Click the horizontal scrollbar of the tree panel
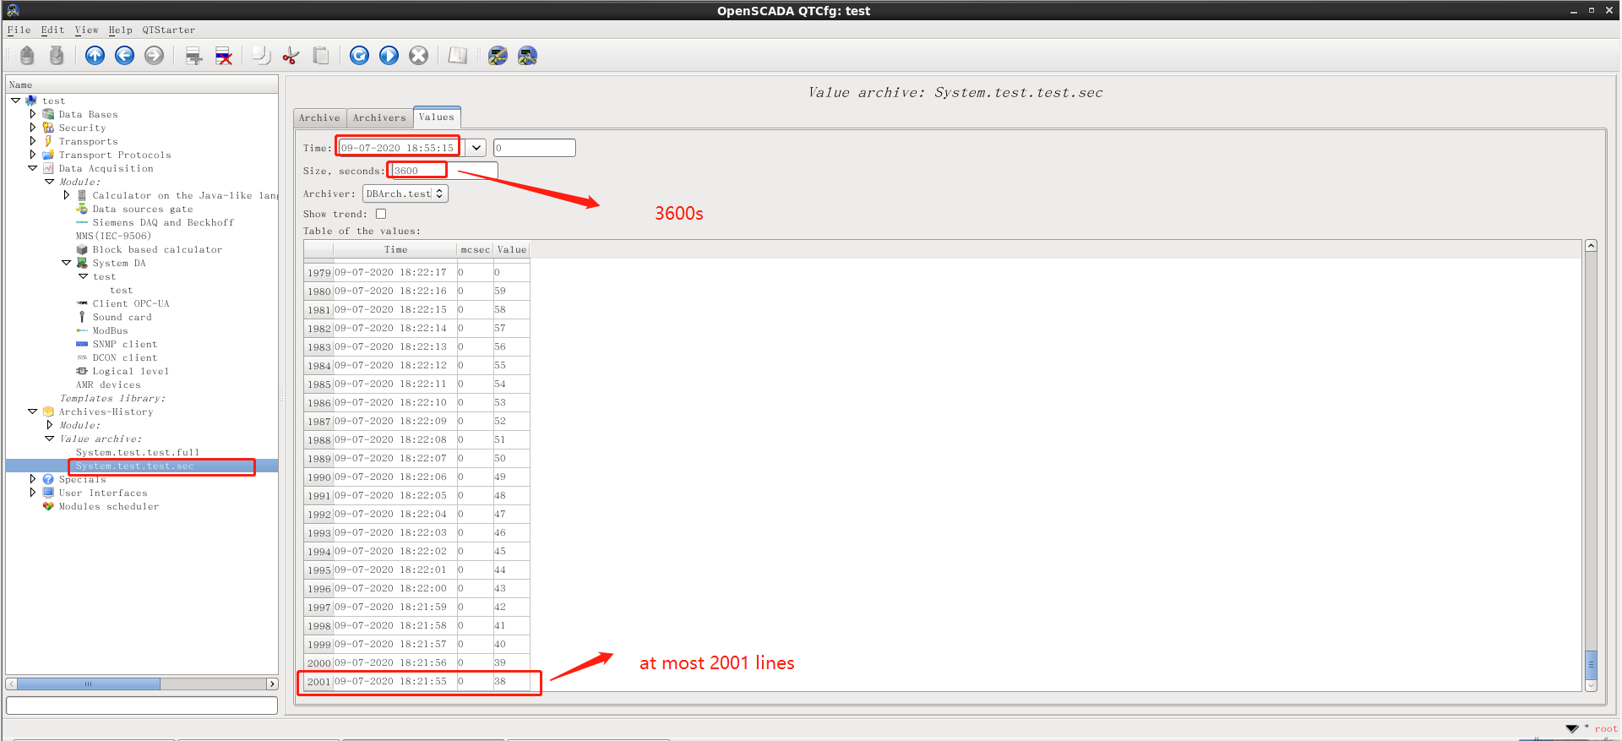 [89, 684]
